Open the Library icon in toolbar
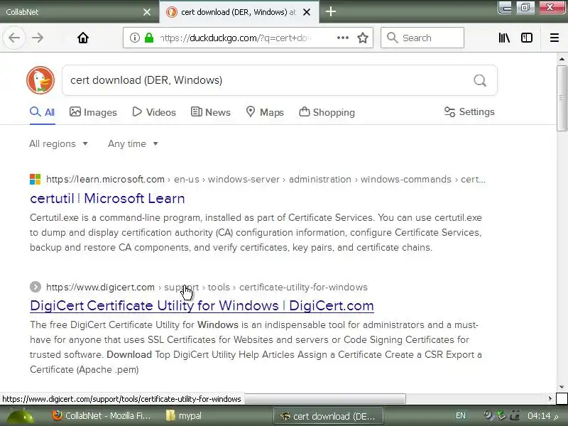This screenshot has width=568, height=426. (x=504, y=38)
